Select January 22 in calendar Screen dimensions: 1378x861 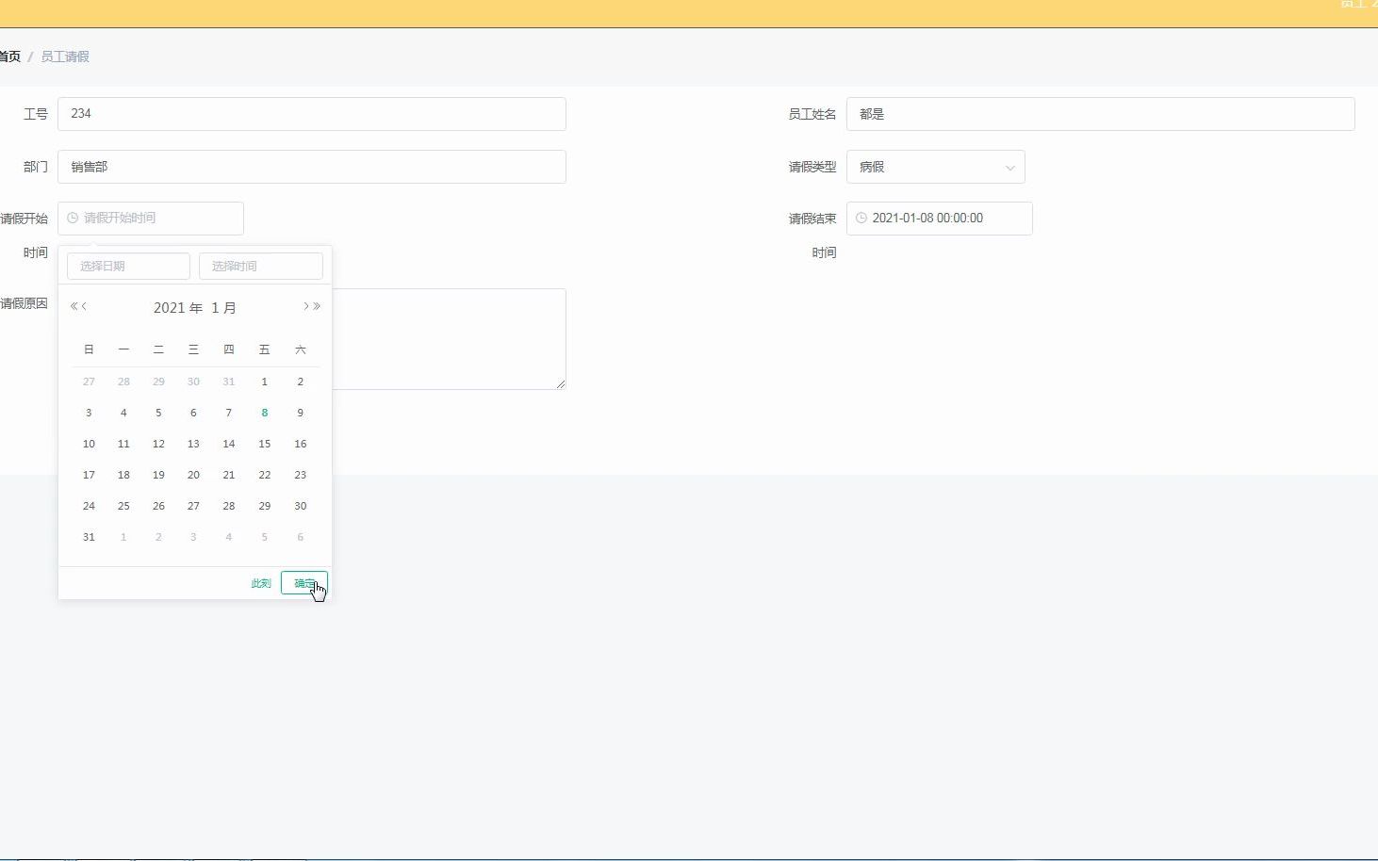click(265, 475)
